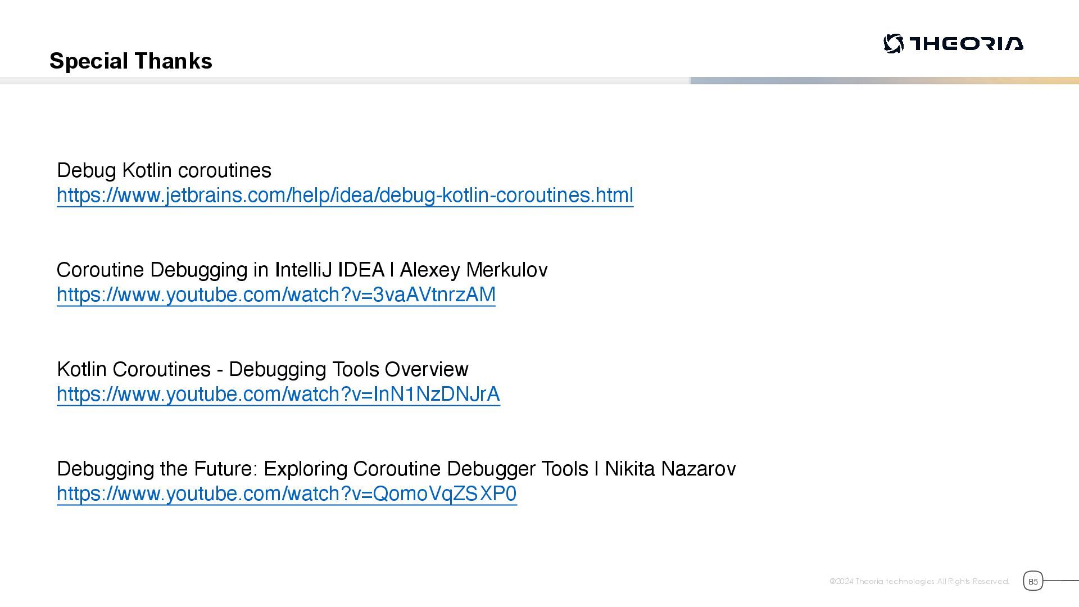Click the gray left portion of header bar

pyautogui.click(x=337, y=80)
